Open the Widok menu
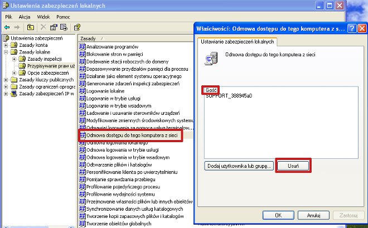Image resolution: width=368 pixels, height=228 pixels. pos(43,17)
